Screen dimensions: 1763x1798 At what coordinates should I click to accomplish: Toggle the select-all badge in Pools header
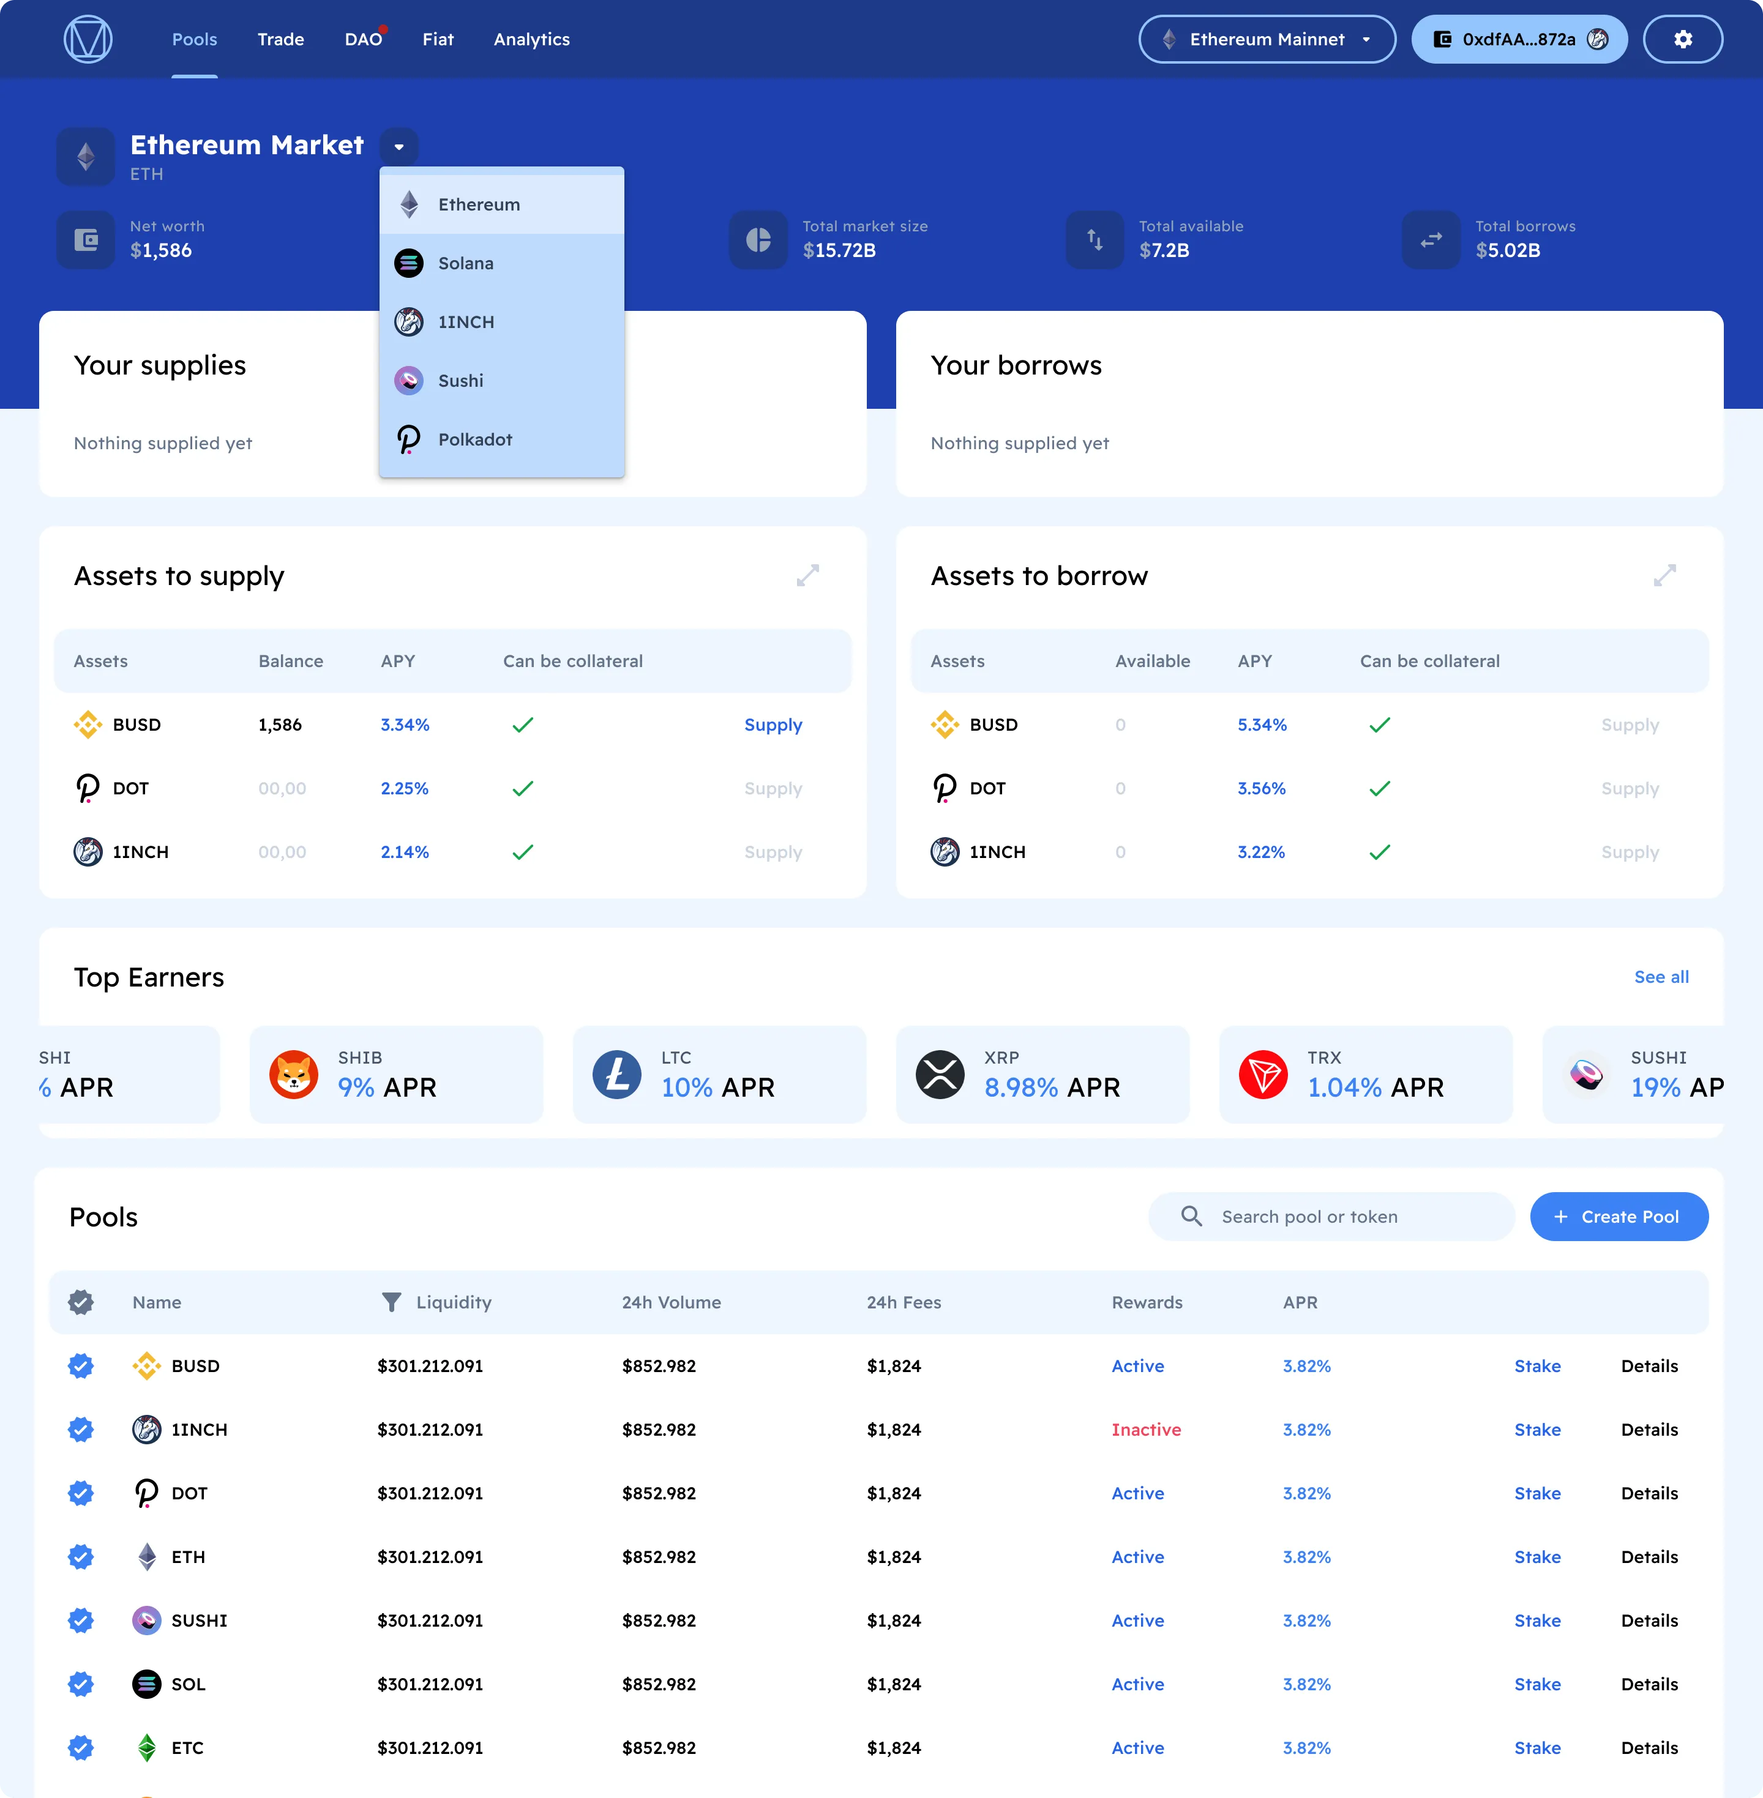pos(81,1302)
